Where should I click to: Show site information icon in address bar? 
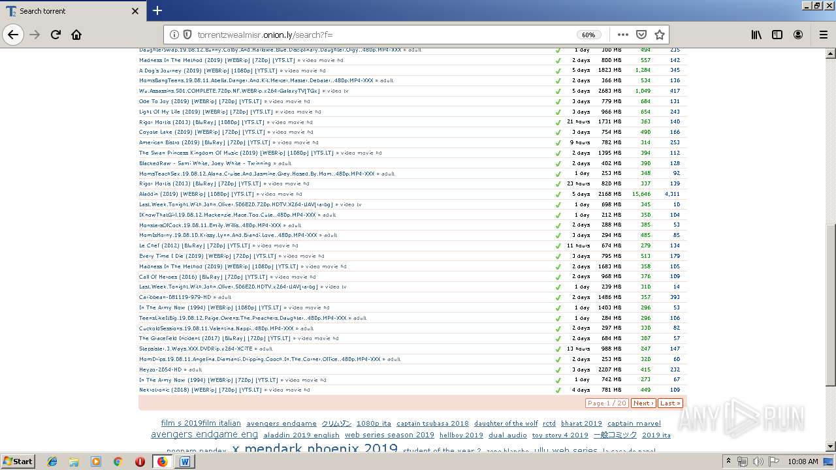coord(174,35)
